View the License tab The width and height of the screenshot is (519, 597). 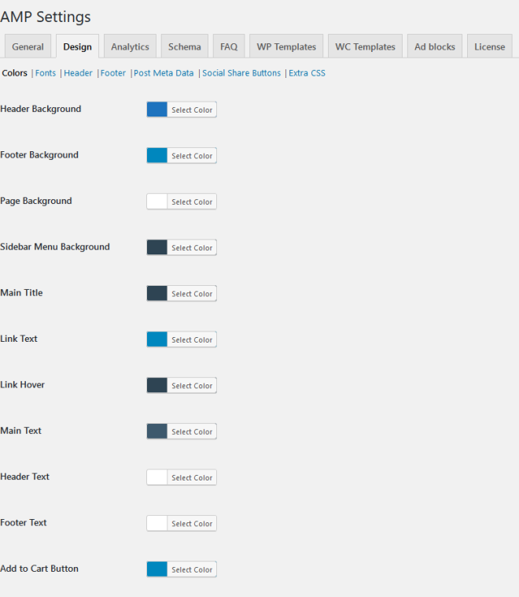pos(490,46)
